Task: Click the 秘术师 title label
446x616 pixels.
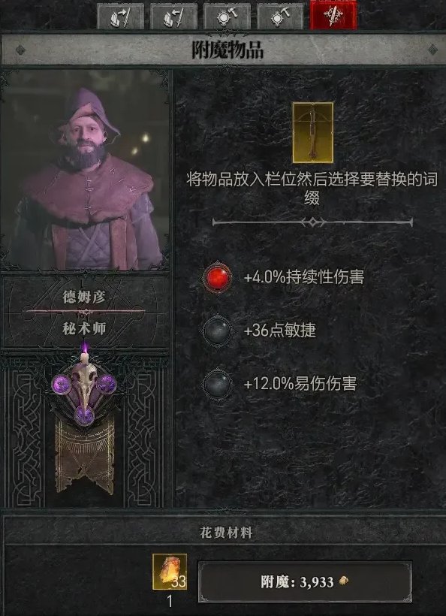Action: click(84, 329)
